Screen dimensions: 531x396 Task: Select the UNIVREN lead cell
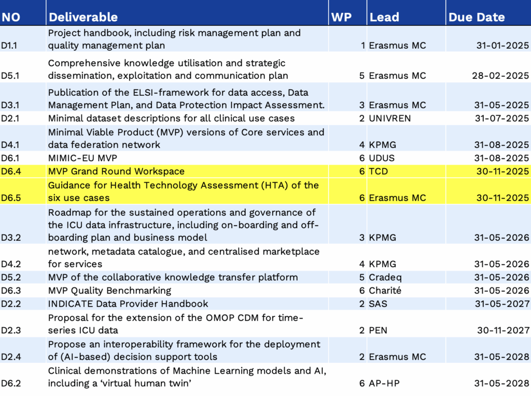tap(389, 119)
